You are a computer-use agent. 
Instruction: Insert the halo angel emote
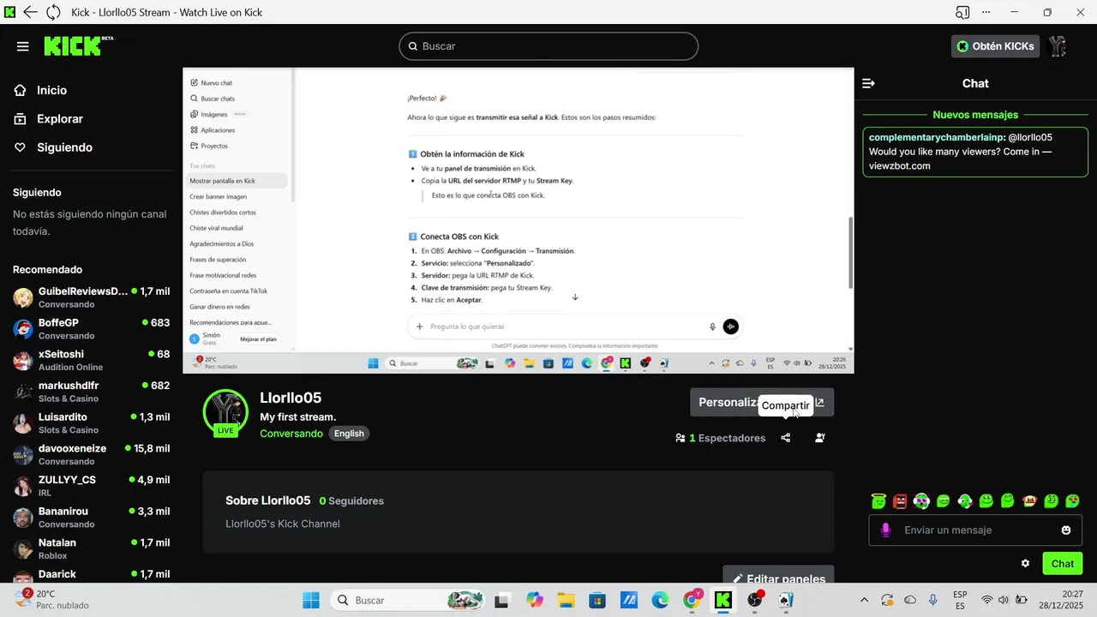tap(878, 501)
